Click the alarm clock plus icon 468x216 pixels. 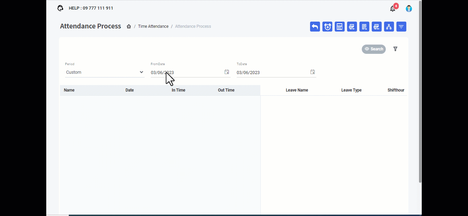point(327,27)
